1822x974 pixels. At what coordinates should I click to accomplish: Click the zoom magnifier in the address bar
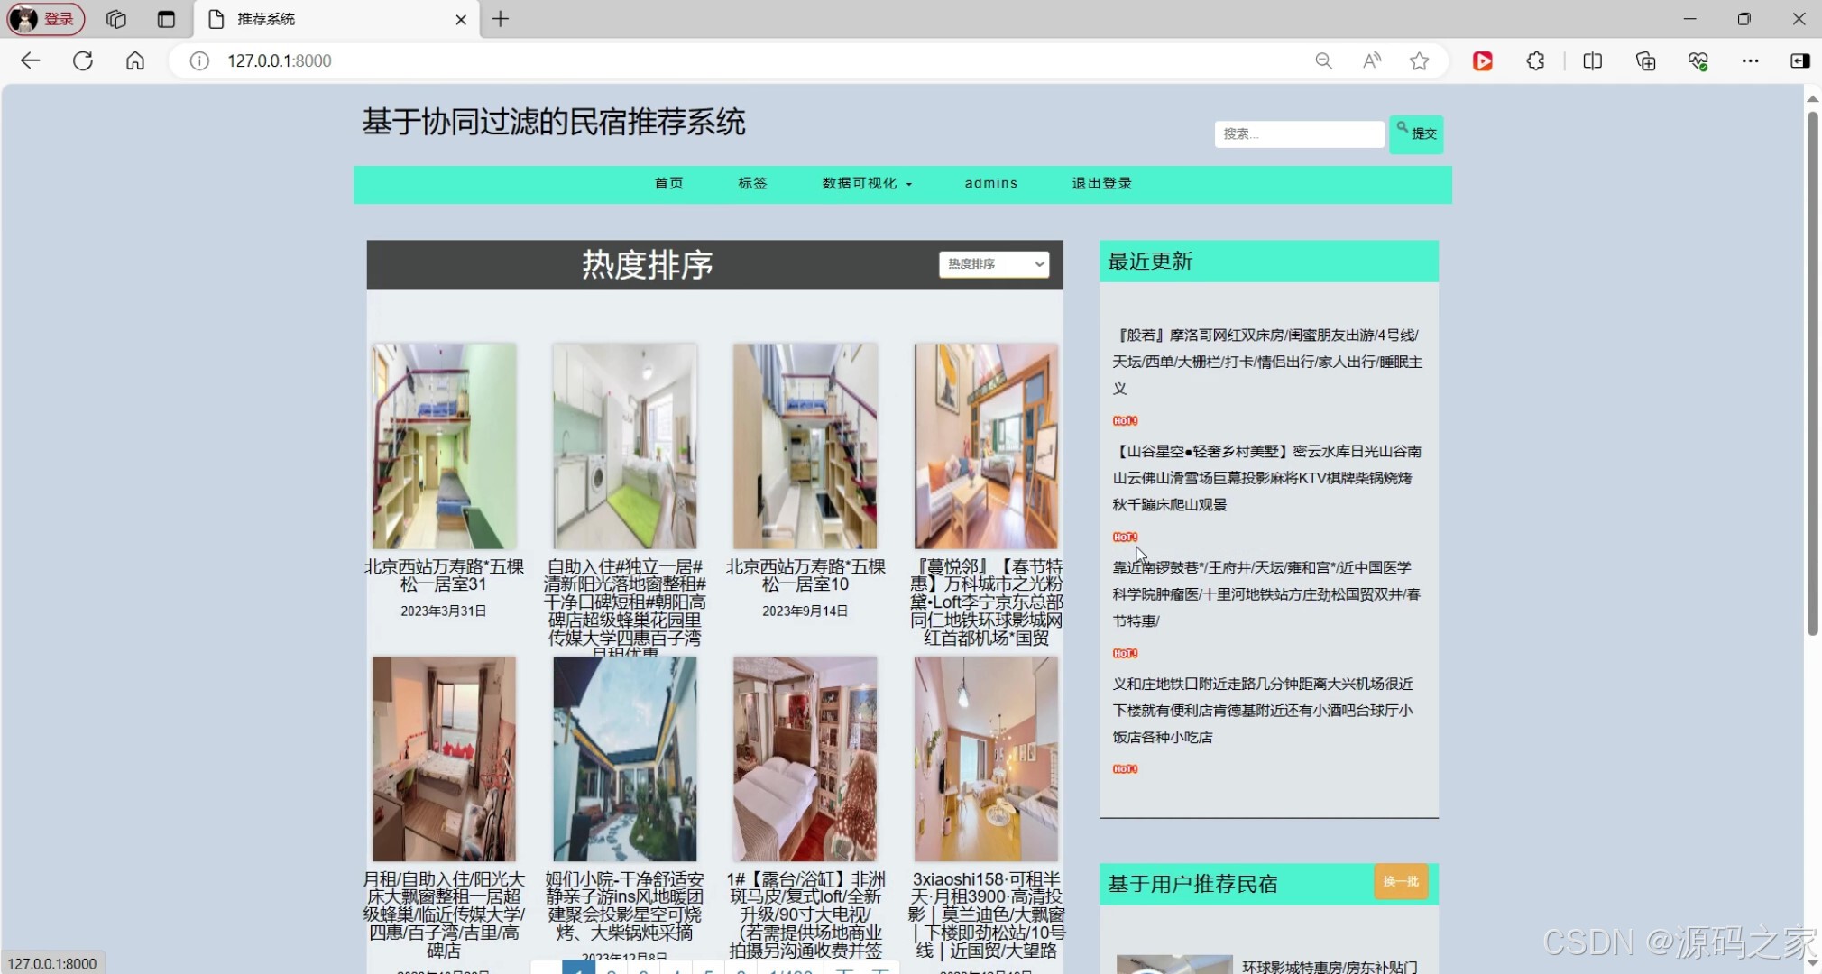(x=1323, y=60)
